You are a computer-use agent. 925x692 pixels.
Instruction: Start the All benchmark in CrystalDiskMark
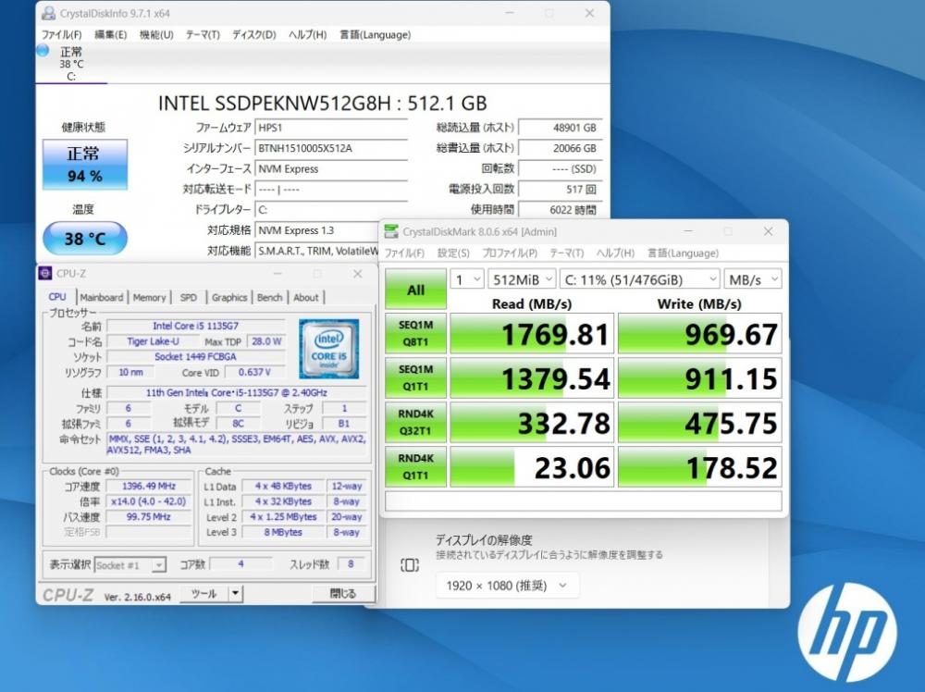416,290
